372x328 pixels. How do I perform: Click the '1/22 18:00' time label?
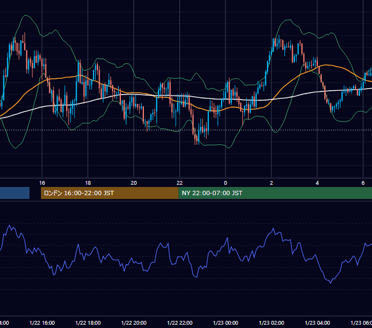coord(88,323)
